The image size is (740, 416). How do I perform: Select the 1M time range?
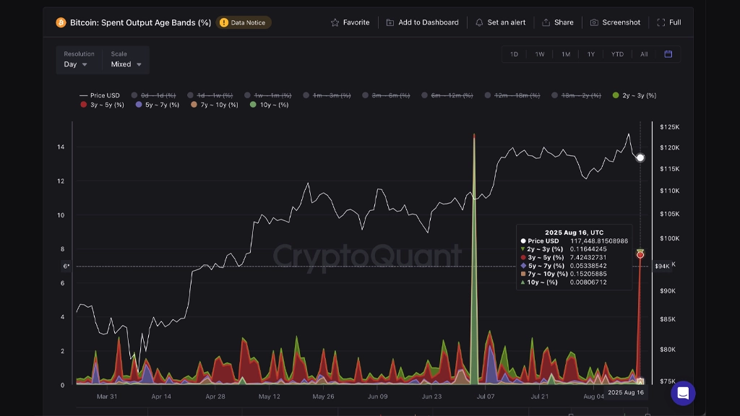[566, 54]
